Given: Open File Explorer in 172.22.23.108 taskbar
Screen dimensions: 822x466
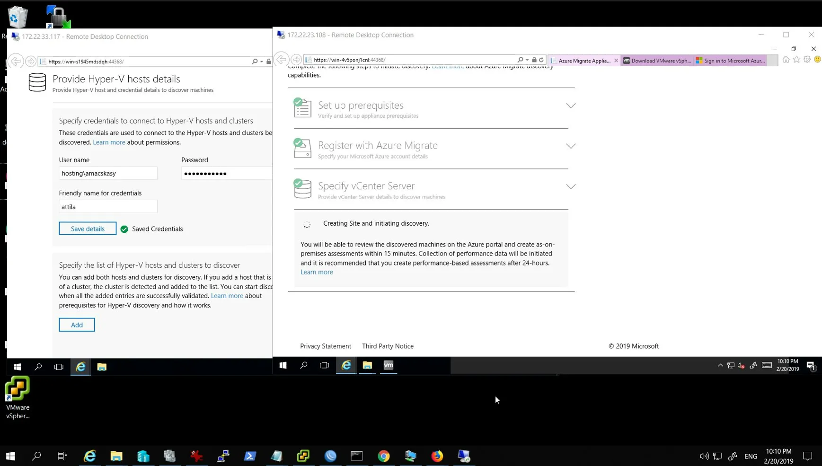Looking at the screenshot, I should tap(367, 365).
